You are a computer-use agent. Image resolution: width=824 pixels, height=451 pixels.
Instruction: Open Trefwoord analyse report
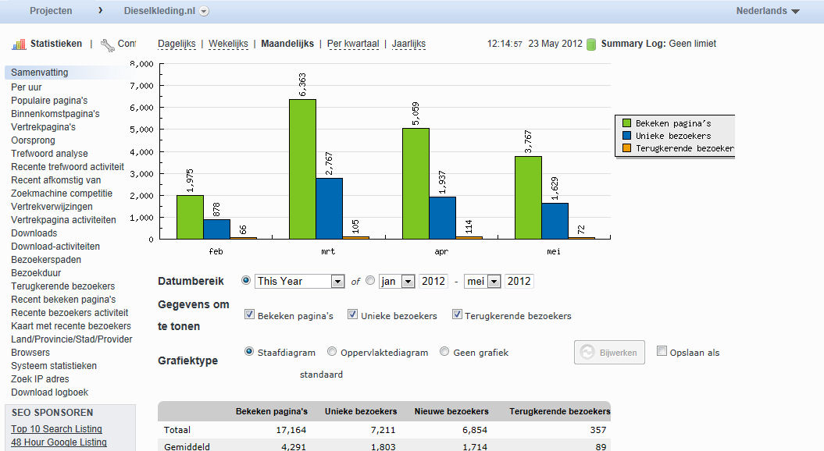[49, 153]
